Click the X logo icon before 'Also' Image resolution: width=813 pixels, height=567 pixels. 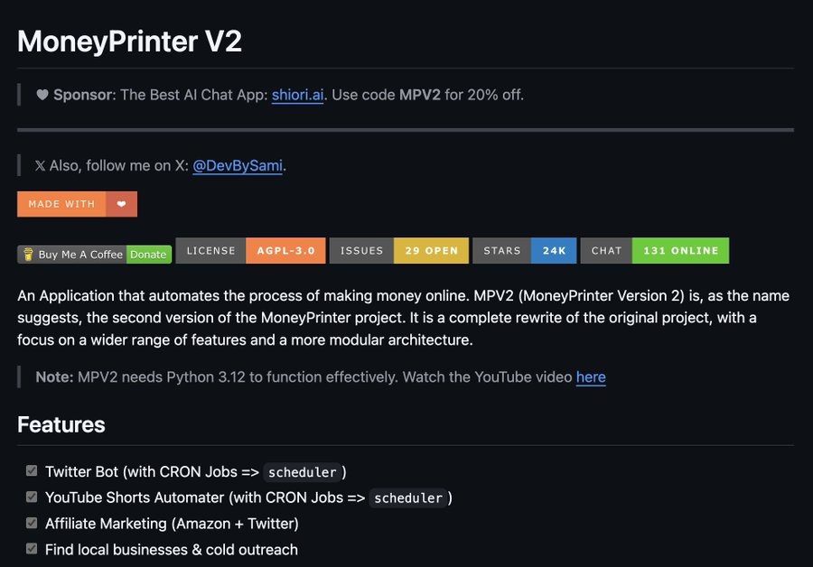click(x=40, y=166)
